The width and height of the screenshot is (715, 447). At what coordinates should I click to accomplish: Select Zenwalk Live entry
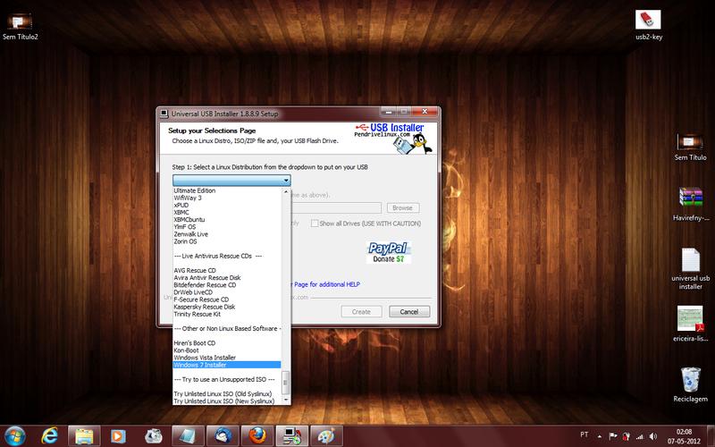point(227,234)
